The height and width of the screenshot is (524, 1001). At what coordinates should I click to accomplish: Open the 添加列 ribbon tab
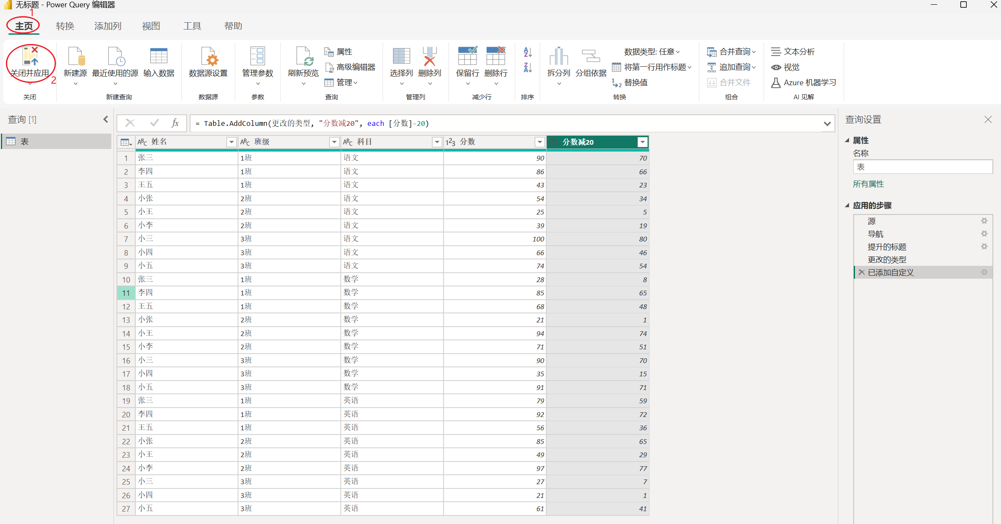tap(108, 26)
